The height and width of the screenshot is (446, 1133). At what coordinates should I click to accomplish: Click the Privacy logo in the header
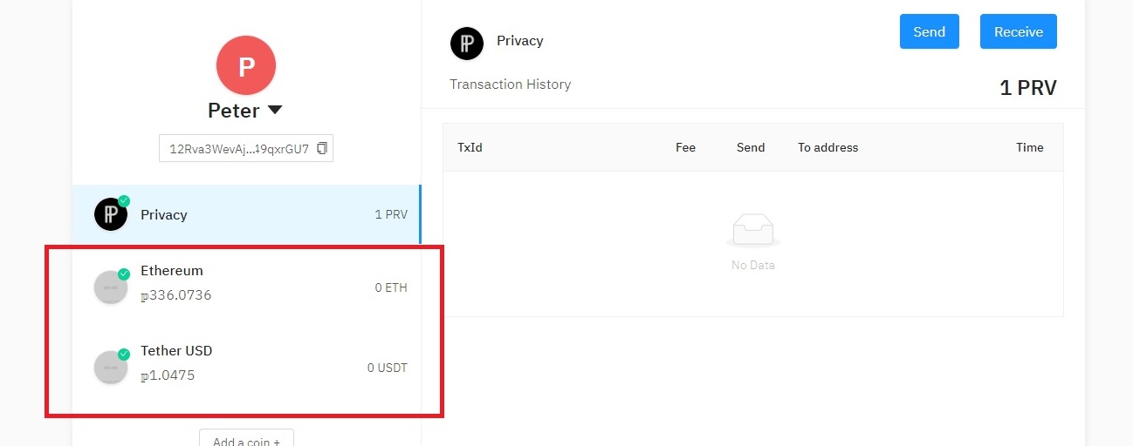[467, 44]
